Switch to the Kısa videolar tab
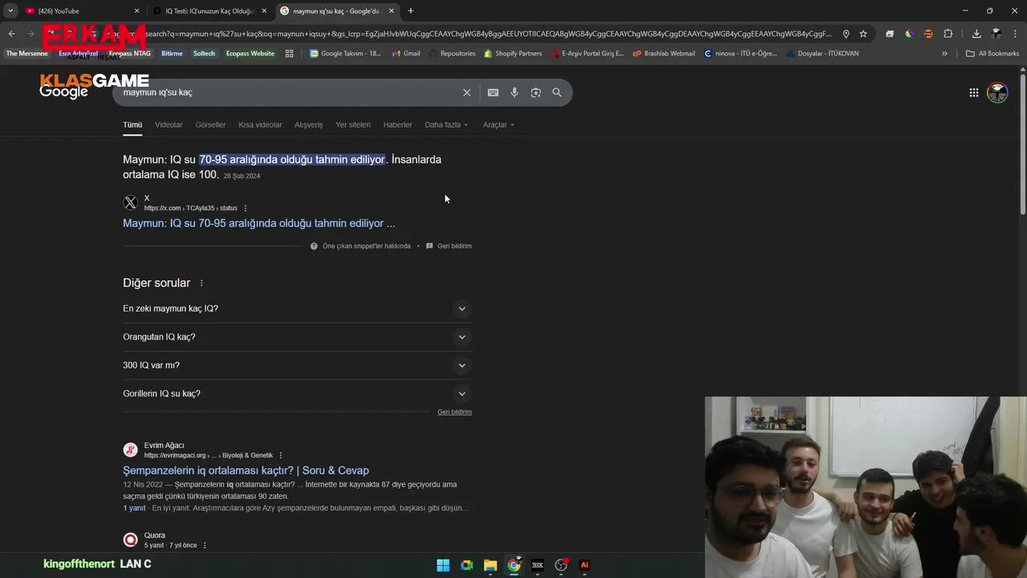 [x=260, y=124]
